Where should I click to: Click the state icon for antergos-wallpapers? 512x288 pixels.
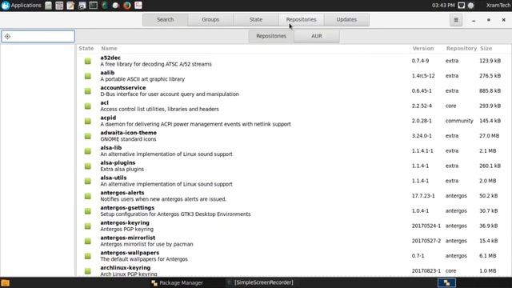coord(87,256)
